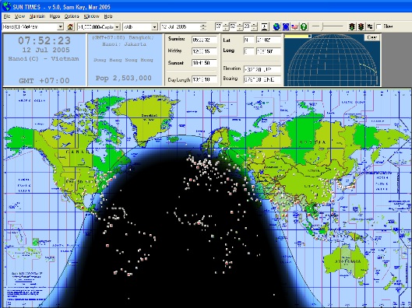The width and height of the screenshot is (412, 308).
Task: Click the globe world map icon
Action: [276, 26]
